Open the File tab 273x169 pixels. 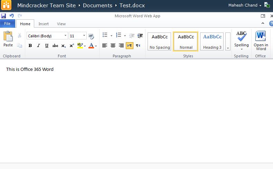(7, 24)
